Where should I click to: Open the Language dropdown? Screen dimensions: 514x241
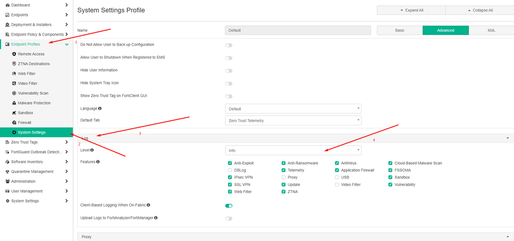pyautogui.click(x=293, y=109)
